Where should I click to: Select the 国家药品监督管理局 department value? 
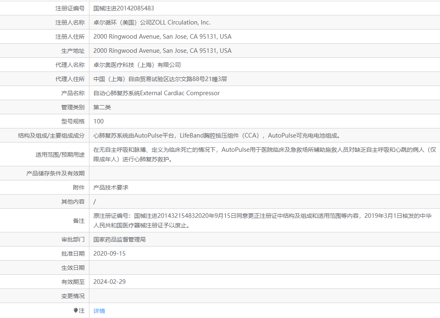point(119,239)
